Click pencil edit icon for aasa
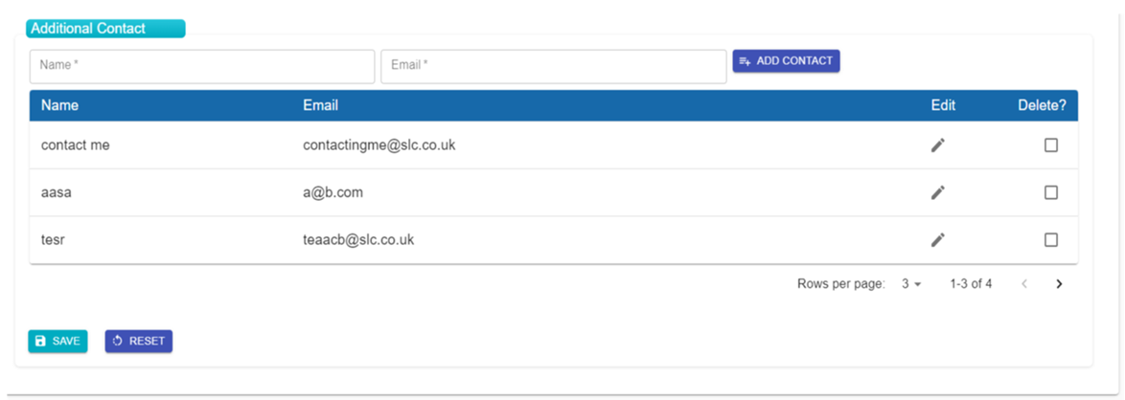The image size is (1125, 400). pyautogui.click(x=938, y=193)
